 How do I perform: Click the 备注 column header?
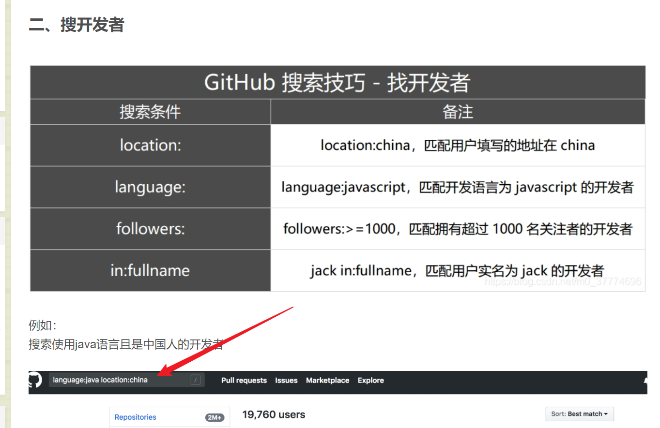pyautogui.click(x=458, y=112)
